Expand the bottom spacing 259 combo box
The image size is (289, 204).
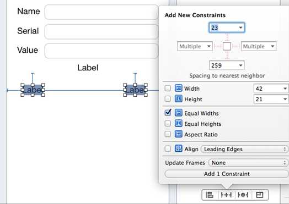(x=227, y=65)
